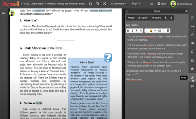
Task: Toggle italic formatting in notes editor
Action: 132,31
